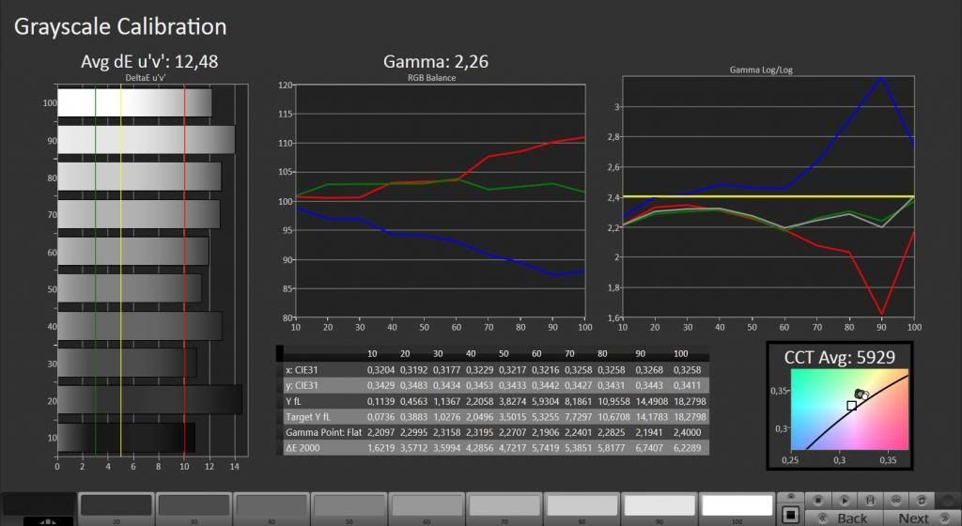
Task: Select the 100 percent white swatch
Action: 737,507
